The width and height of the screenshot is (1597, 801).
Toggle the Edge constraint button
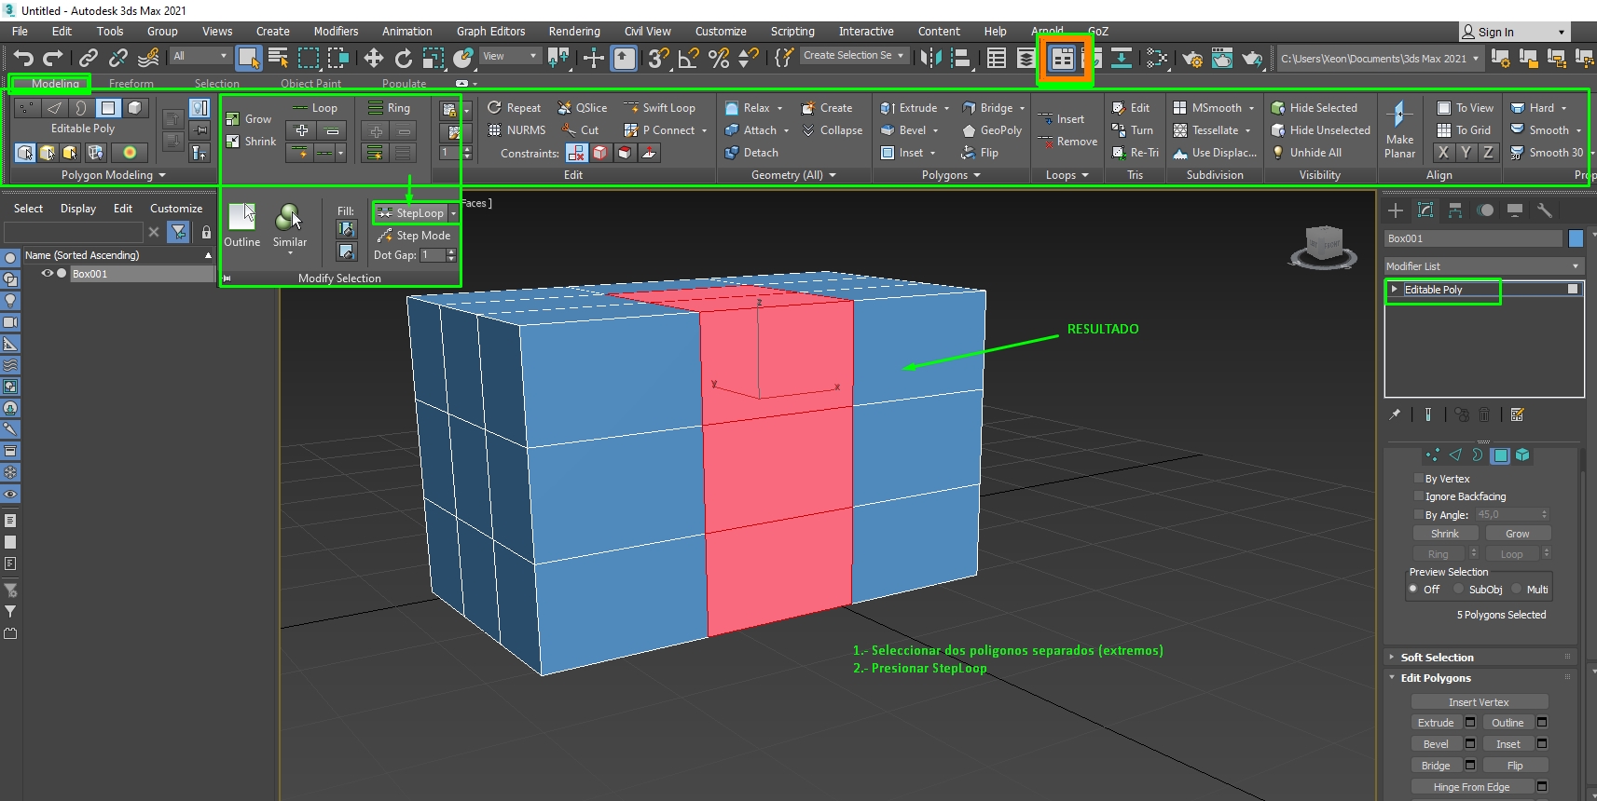601,153
